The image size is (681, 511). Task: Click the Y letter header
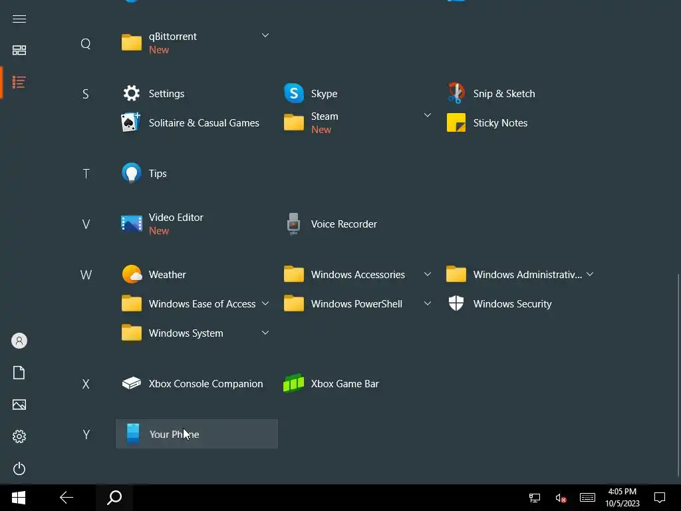point(86,434)
